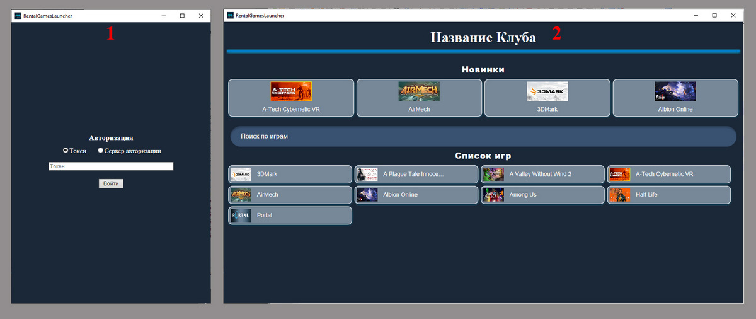Choose A-Tech Cybernetic VR in games list
756x319 pixels.
click(x=668, y=175)
